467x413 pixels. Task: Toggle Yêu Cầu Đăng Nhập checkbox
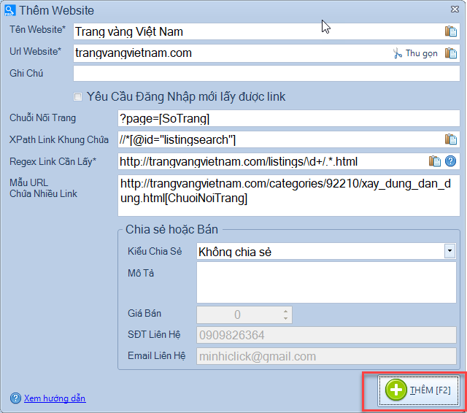pyautogui.click(x=78, y=97)
